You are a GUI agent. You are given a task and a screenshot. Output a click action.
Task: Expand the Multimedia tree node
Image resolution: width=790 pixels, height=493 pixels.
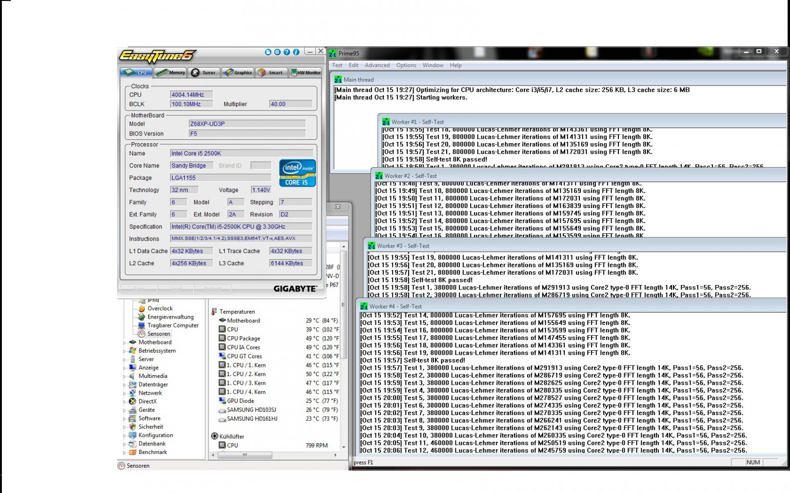pyautogui.click(x=124, y=376)
